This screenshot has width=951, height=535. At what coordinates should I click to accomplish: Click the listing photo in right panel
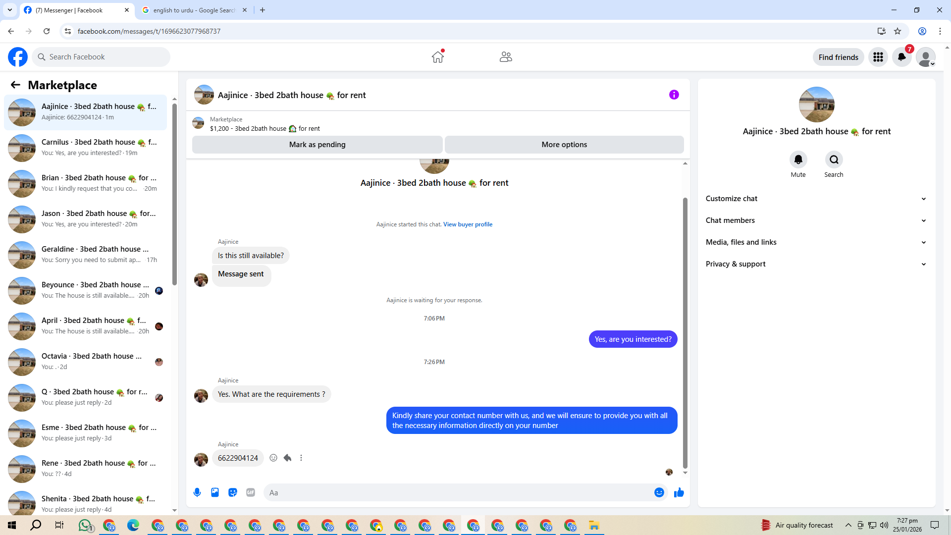817,105
